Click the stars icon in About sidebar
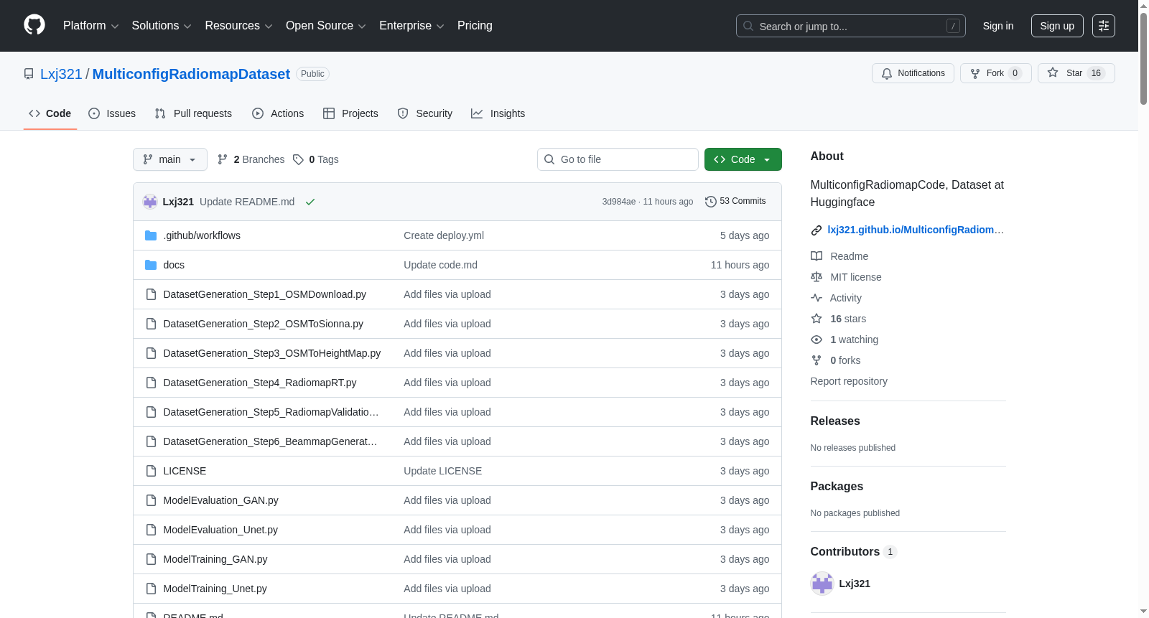Viewport: 1149px width, 618px height. click(x=817, y=319)
